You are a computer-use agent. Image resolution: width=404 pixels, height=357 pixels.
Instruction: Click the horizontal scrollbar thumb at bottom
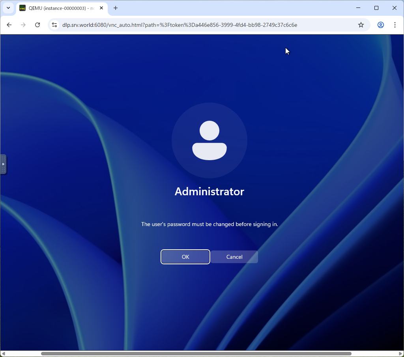pyautogui.click(x=195, y=353)
